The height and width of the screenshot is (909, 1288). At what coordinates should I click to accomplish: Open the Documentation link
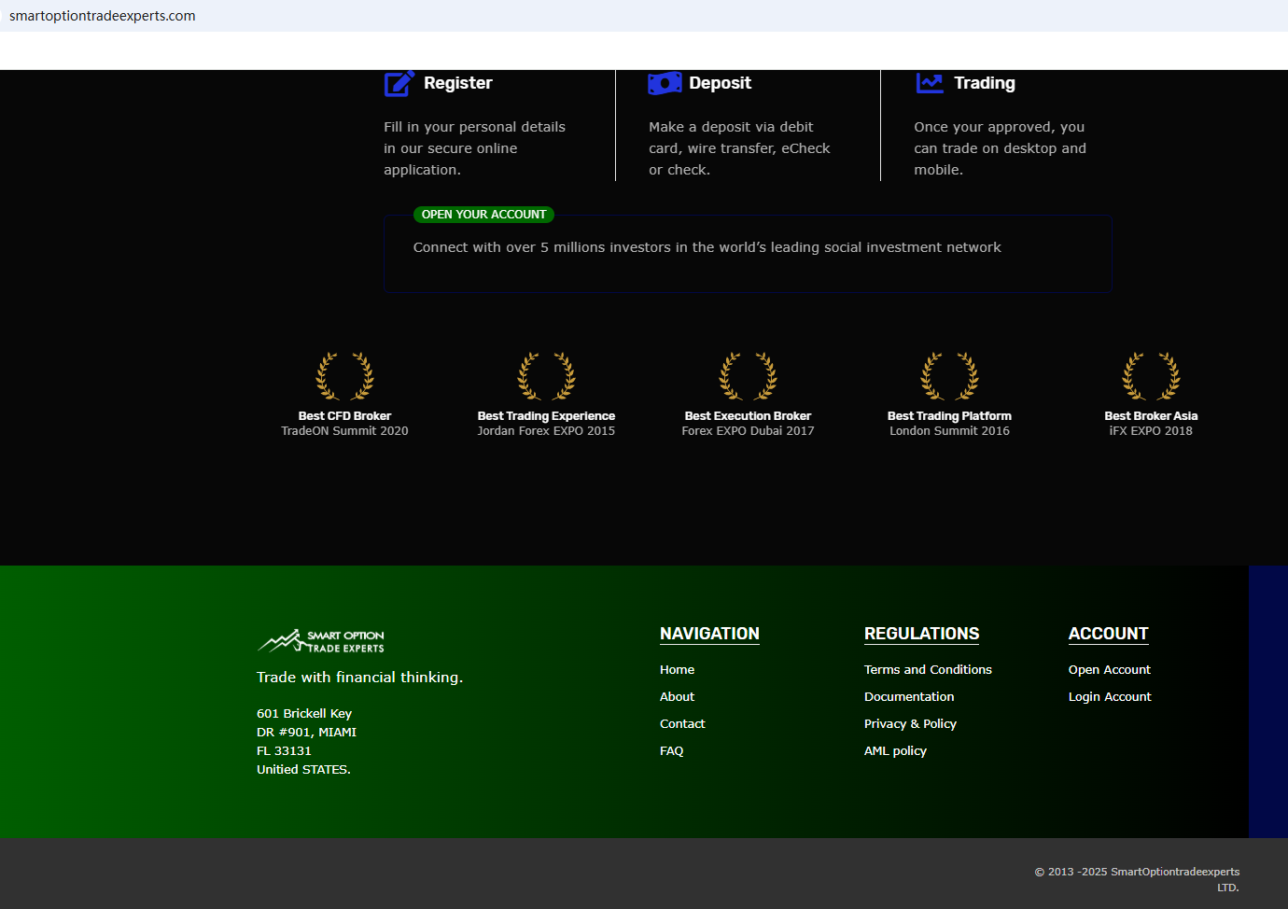pos(909,697)
